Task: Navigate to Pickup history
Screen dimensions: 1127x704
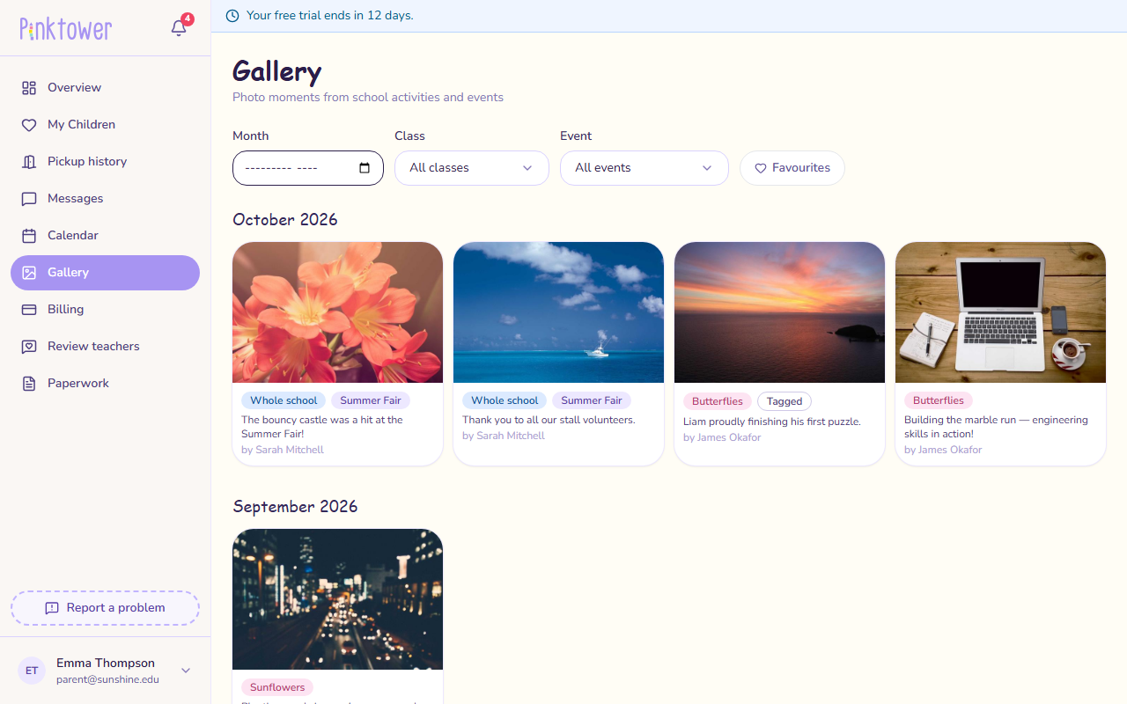Action: [106, 162]
